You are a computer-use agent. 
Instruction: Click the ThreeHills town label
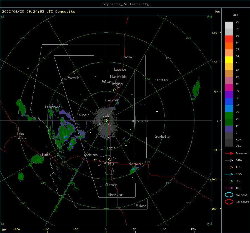[x=140, y=121]
